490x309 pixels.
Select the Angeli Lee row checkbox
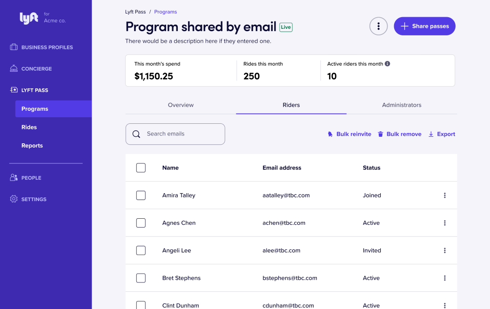click(x=141, y=250)
